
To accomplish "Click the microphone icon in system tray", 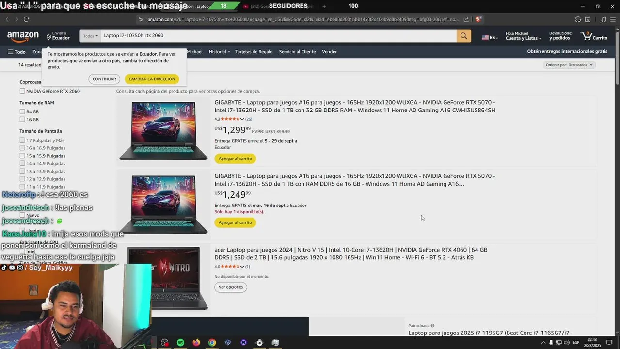I will tap(551, 343).
